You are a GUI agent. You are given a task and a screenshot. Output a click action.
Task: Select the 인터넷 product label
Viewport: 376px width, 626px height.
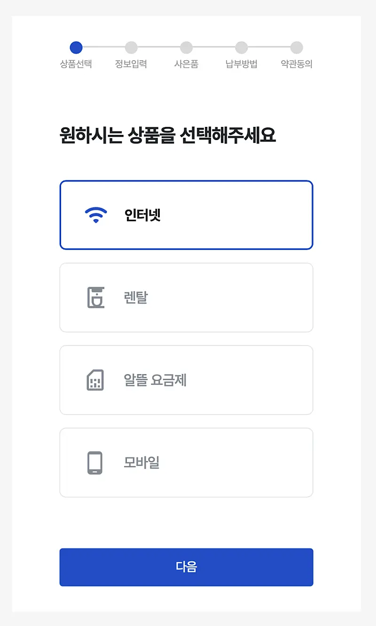[143, 215]
